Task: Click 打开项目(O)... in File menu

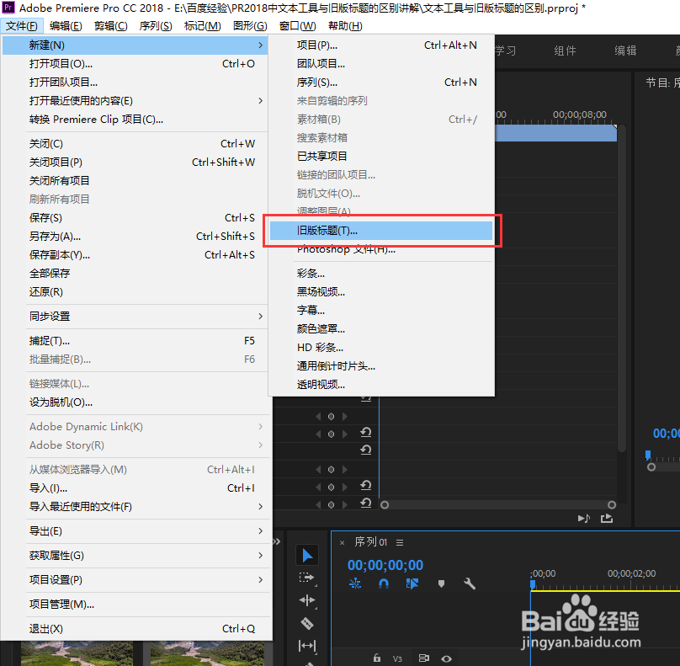Action: point(135,64)
